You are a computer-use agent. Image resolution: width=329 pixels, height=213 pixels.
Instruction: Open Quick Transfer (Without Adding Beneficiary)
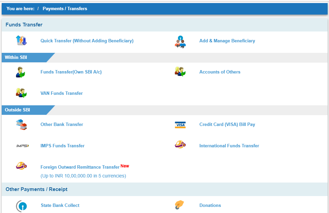point(87,41)
